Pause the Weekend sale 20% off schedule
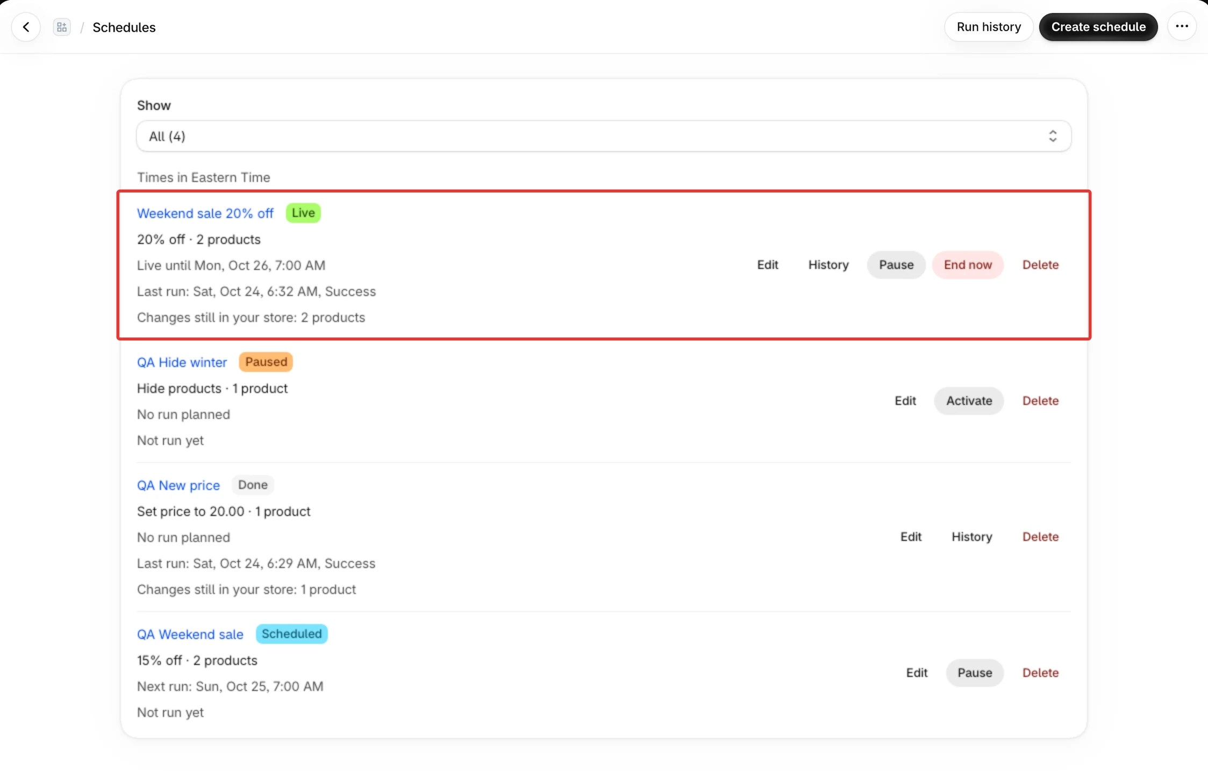The height and width of the screenshot is (774, 1208). click(x=896, y=265)
